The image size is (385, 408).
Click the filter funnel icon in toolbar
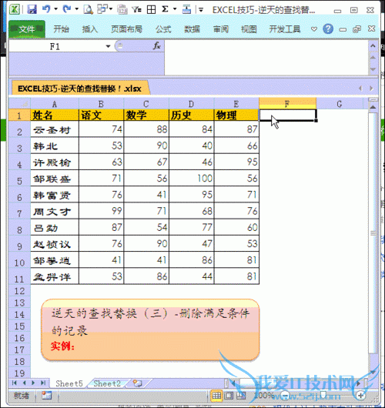click(136, 10)
